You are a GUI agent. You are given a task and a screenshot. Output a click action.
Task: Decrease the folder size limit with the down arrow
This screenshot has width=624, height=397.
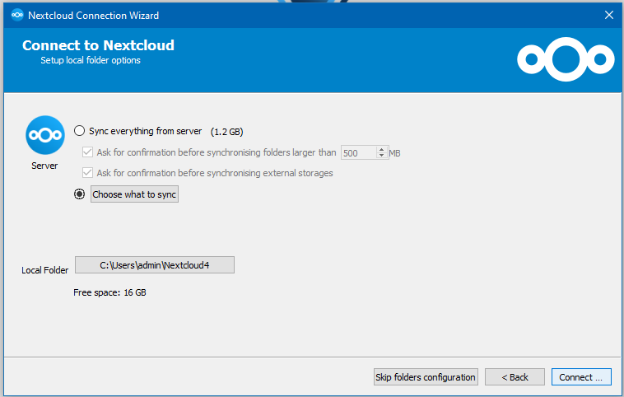(x=381, y=156)
